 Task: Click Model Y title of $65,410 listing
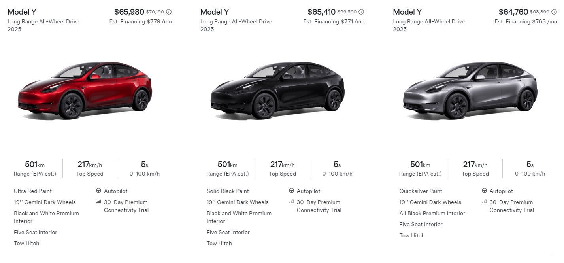[x=215, y=12]
